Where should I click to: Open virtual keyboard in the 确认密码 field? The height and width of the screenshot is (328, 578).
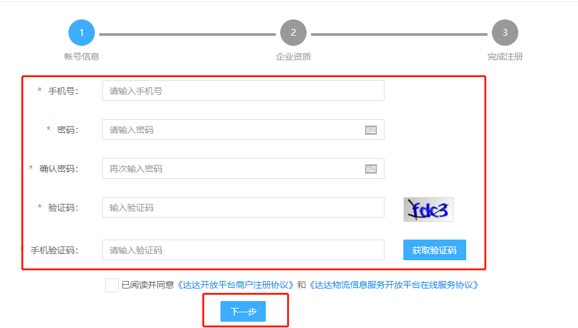click(371, 169)
